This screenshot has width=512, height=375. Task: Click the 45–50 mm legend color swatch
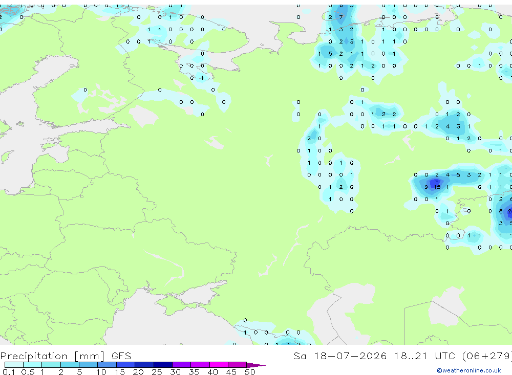[x=237, y=365]
